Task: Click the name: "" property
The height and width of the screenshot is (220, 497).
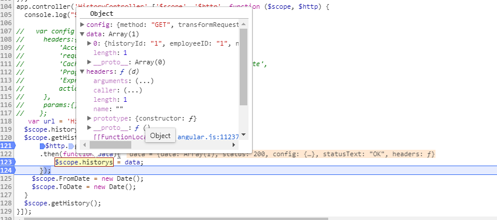Action: tap(108, 109)
